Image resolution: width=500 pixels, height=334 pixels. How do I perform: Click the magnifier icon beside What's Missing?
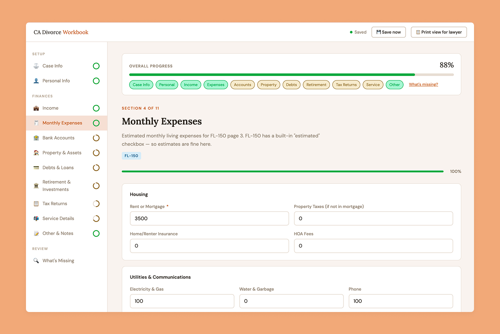[36, 261]
